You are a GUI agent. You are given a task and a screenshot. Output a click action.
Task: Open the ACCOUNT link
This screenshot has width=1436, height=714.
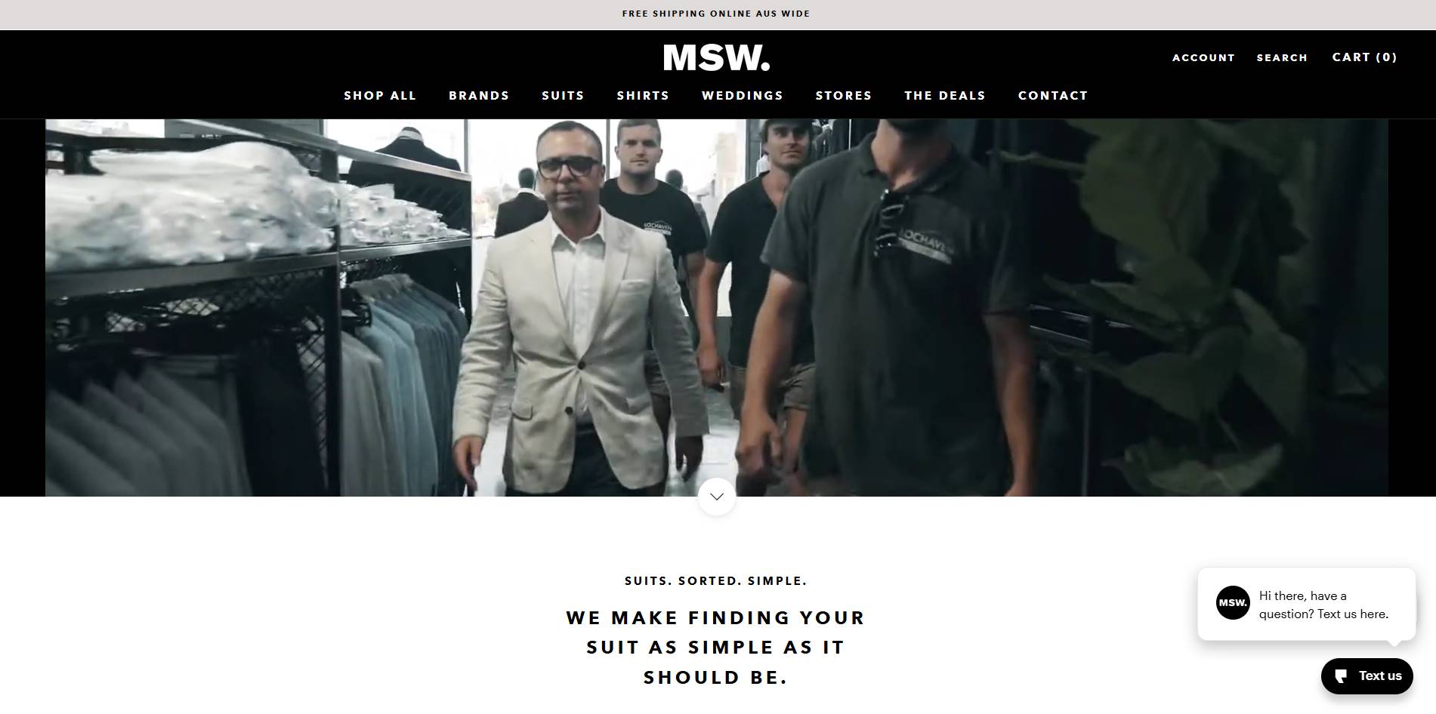pyautogui.click(x=1203, y=58)
